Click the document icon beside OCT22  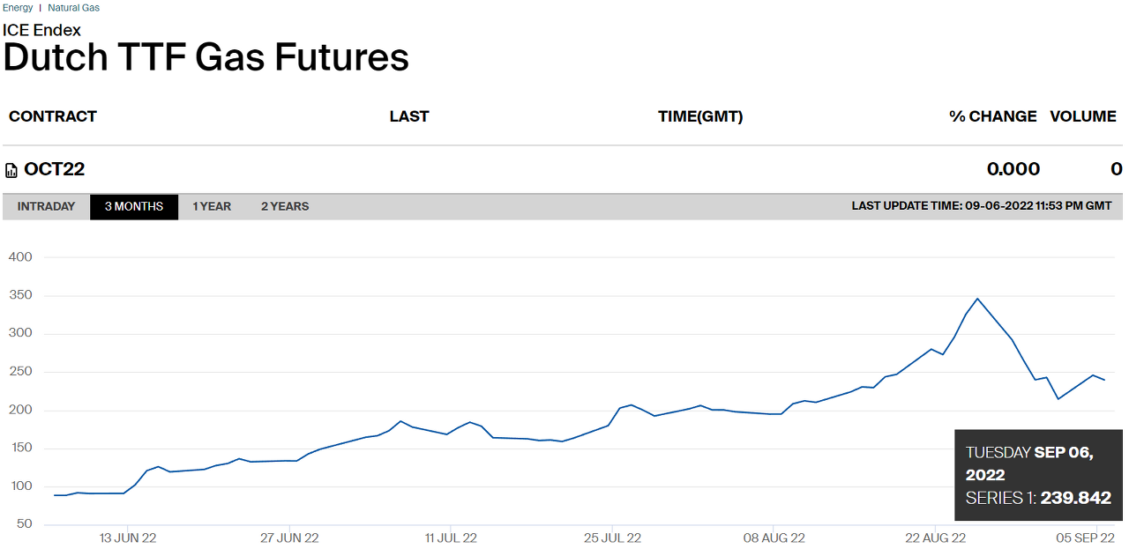tap(11, 170)
